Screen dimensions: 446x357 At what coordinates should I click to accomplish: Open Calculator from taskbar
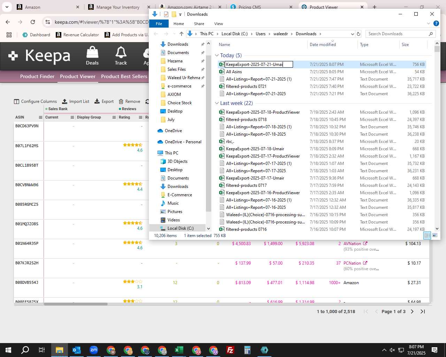pos(247,350)
